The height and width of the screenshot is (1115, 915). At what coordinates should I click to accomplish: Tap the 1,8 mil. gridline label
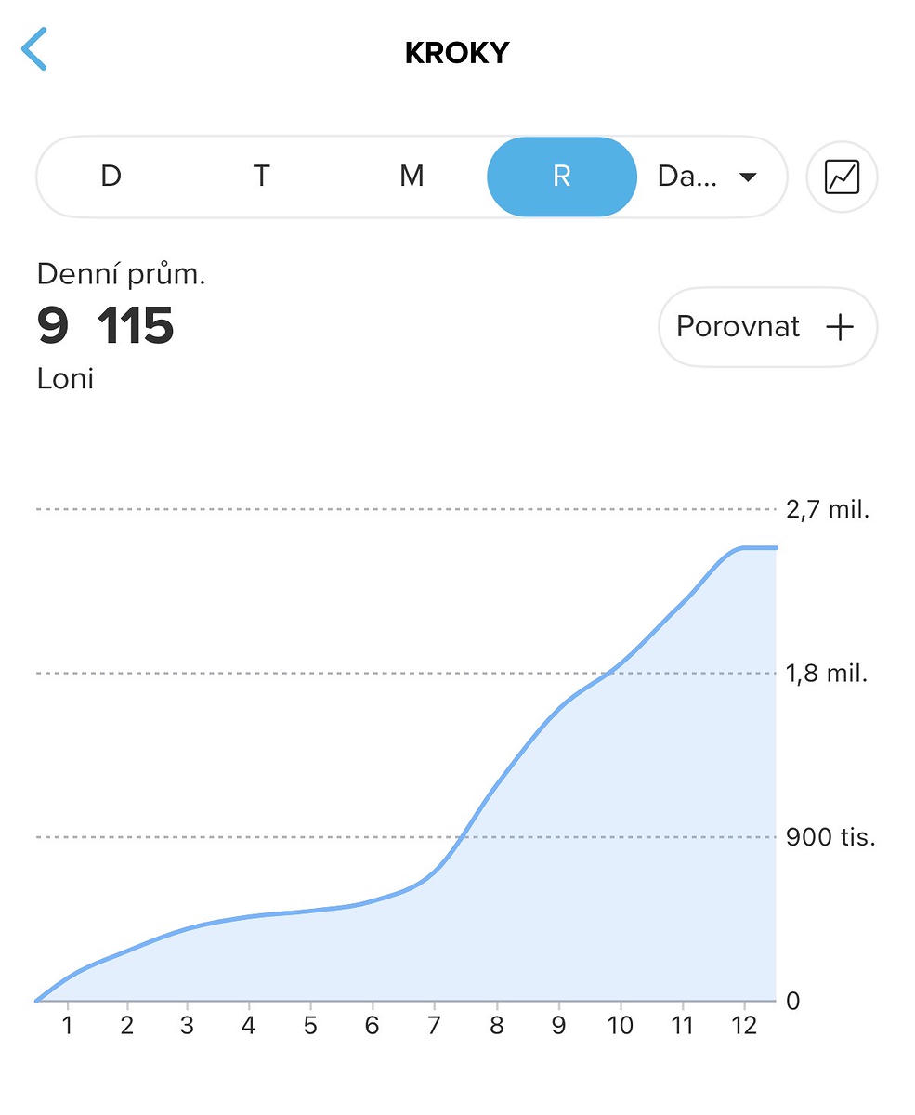[x=827, y=674]
